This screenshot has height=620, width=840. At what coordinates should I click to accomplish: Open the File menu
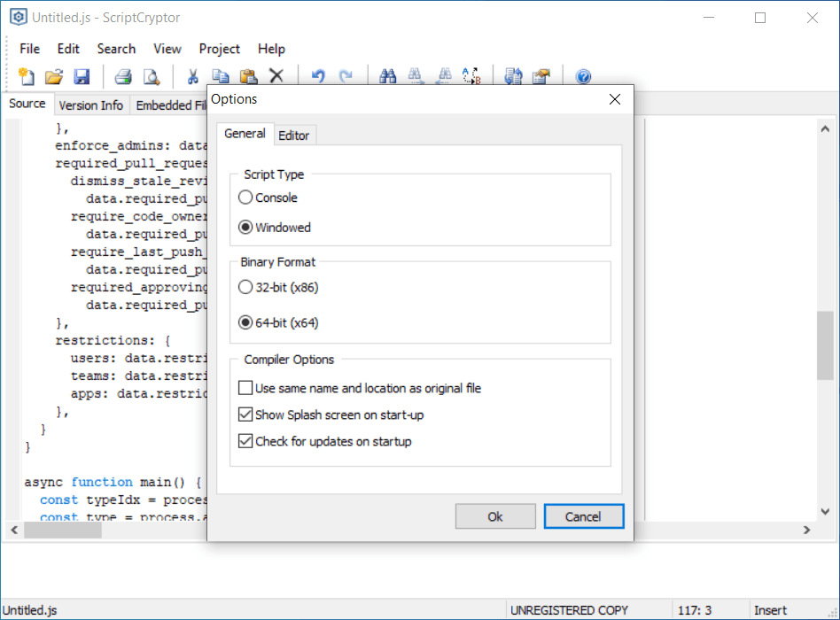(29, 49)
